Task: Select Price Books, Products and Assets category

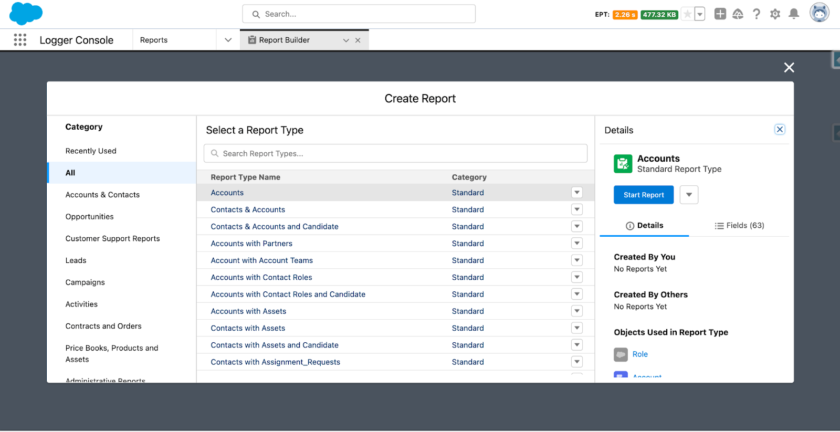Action: coord(112,354)
